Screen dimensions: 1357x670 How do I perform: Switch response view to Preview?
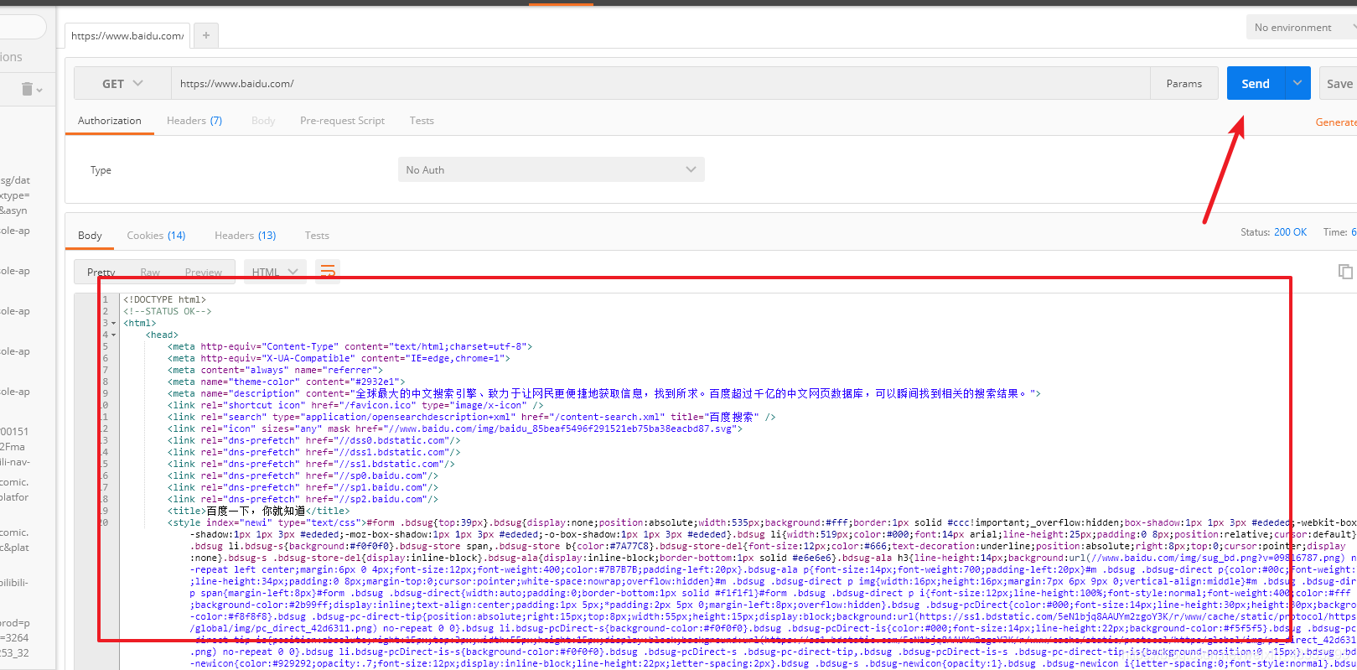click(x=204, y=273)
